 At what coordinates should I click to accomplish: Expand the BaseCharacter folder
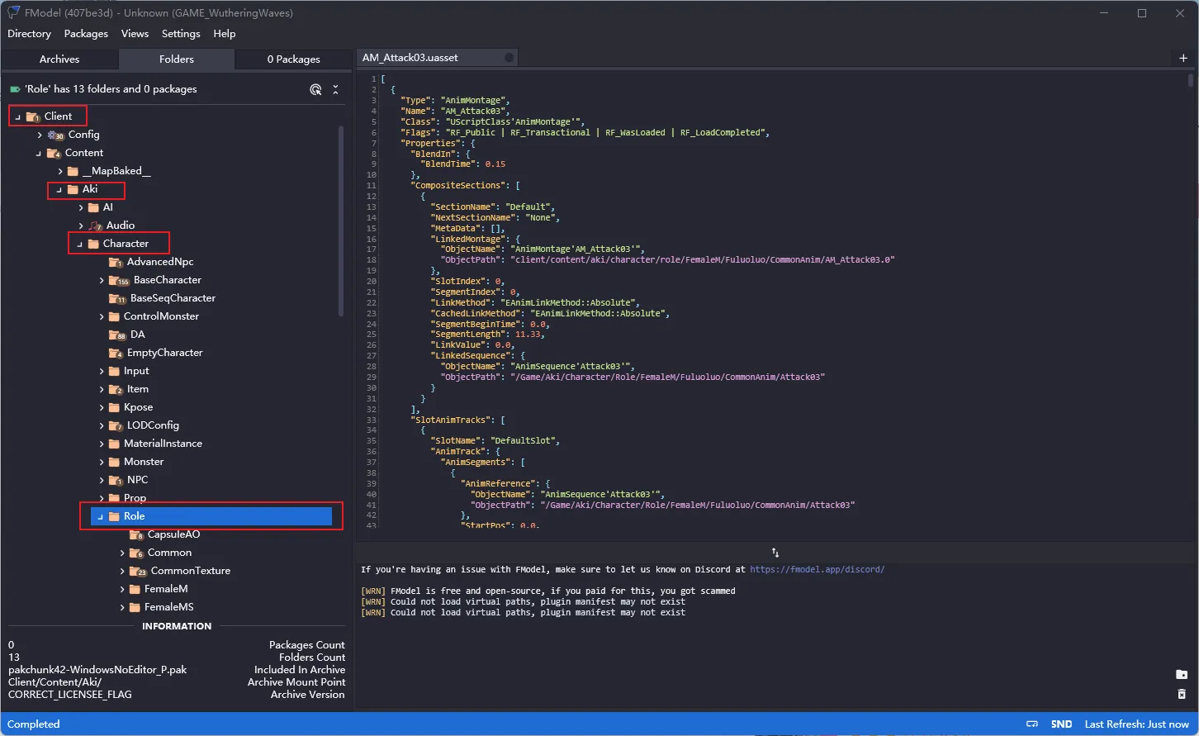(102, 280)
